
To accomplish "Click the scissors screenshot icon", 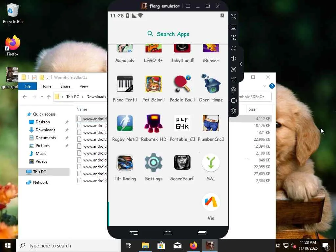I will [x=234, y=69].
